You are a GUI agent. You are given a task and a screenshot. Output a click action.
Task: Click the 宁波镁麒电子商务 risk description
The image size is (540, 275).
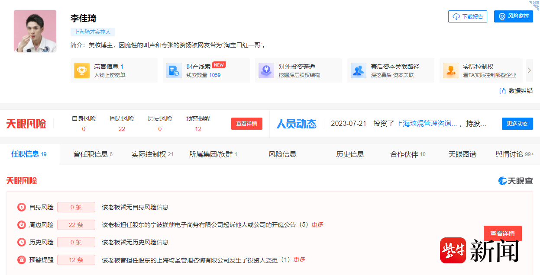tap(205, 225)
